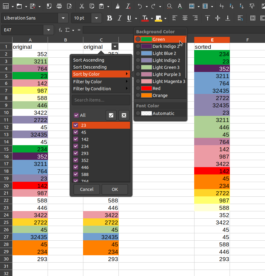Click the Copy toolbar icon

(92, 6)
